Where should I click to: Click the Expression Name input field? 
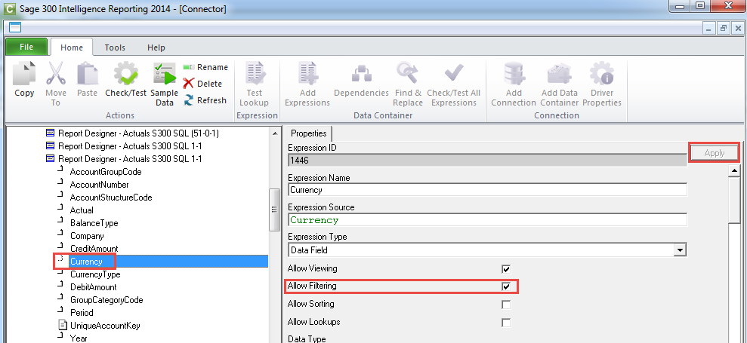487,190
